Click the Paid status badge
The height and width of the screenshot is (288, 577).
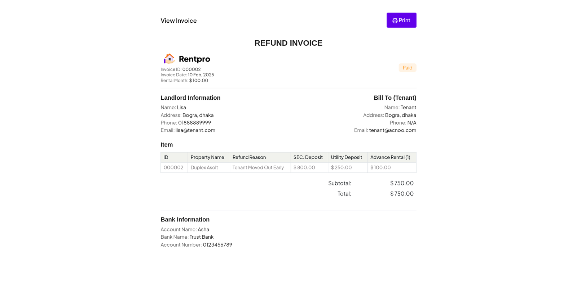click(x=407, y=68)
